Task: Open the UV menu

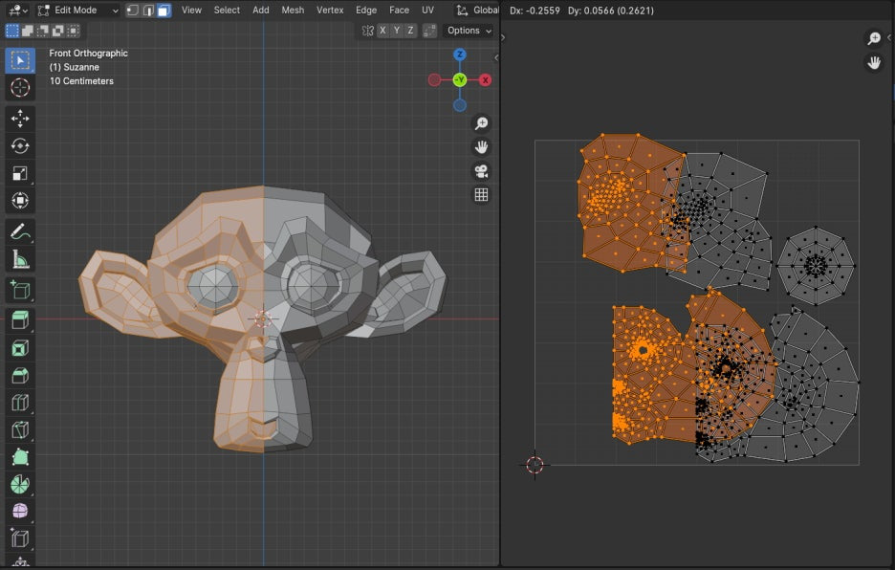Action: tap(427, 11)
